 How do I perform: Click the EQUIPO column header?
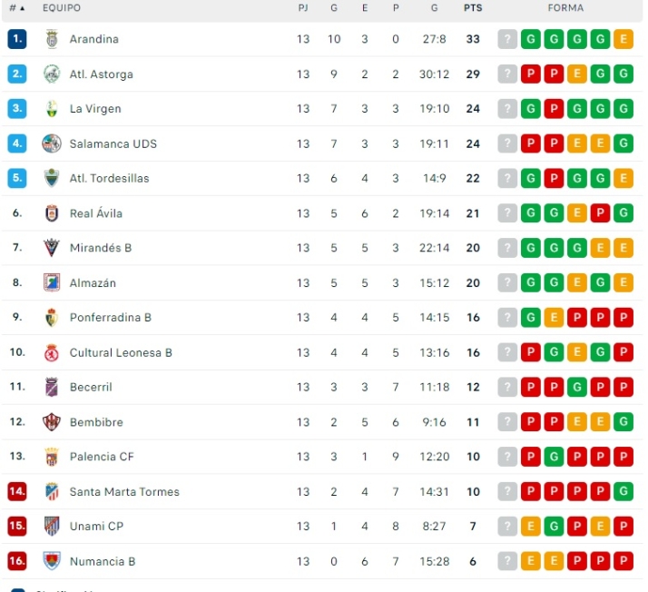(x=62, y=8)
